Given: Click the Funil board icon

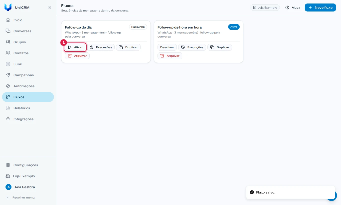Looking at the screenshot, I should [x=8, y=64].
